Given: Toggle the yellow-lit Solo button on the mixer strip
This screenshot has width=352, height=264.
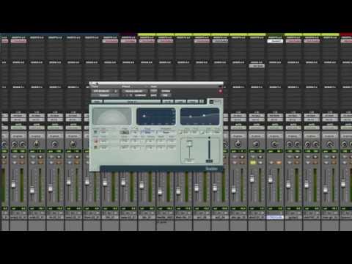Looking at the screenshot, I should (253, 162).
